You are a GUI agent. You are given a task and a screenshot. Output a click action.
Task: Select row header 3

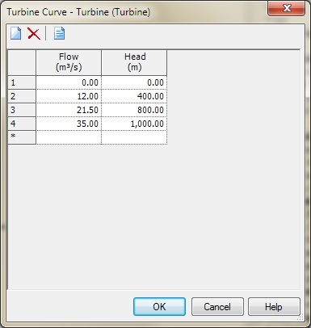tap(22, 110)
